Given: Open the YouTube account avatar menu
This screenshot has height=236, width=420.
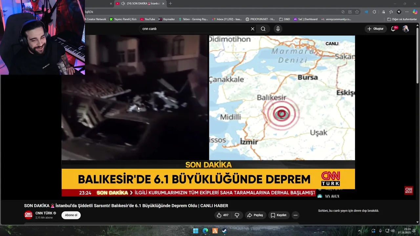Looking at the screenshot, I should pyautogui.click(x=406, y=29).
